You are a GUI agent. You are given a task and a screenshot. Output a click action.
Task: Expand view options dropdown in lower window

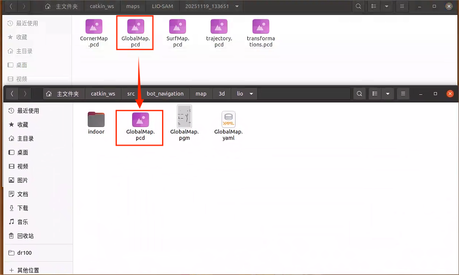tap(387, 94)
